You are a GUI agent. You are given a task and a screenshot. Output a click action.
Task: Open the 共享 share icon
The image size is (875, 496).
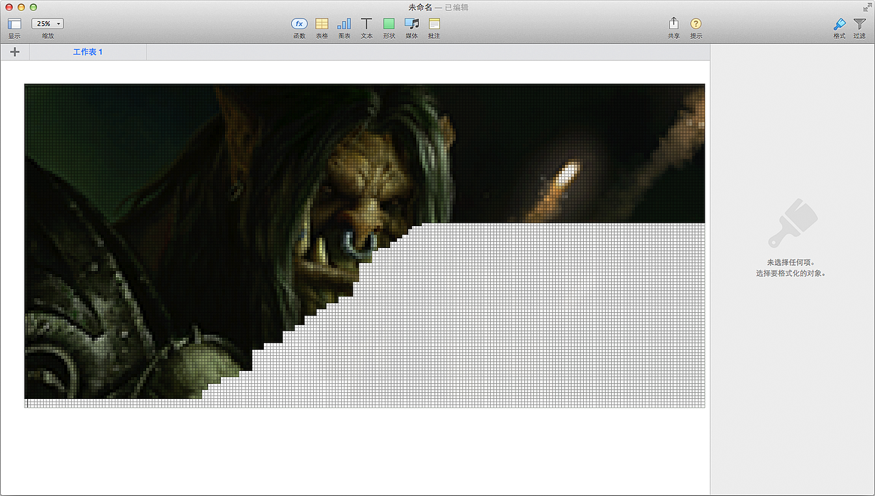coord(674,24)
